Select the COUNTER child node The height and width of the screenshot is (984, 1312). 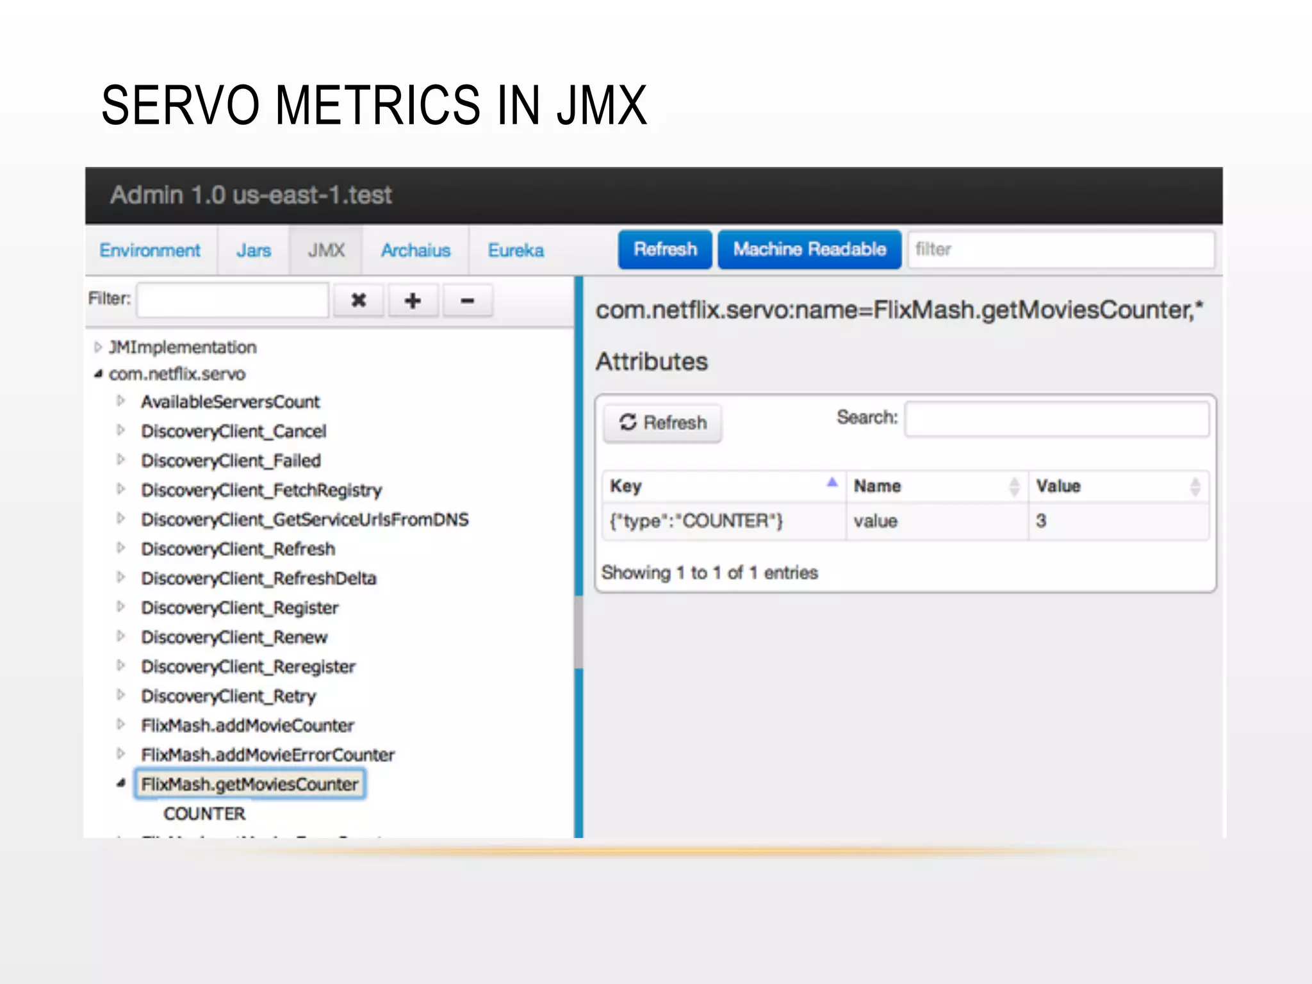[204, 814]
